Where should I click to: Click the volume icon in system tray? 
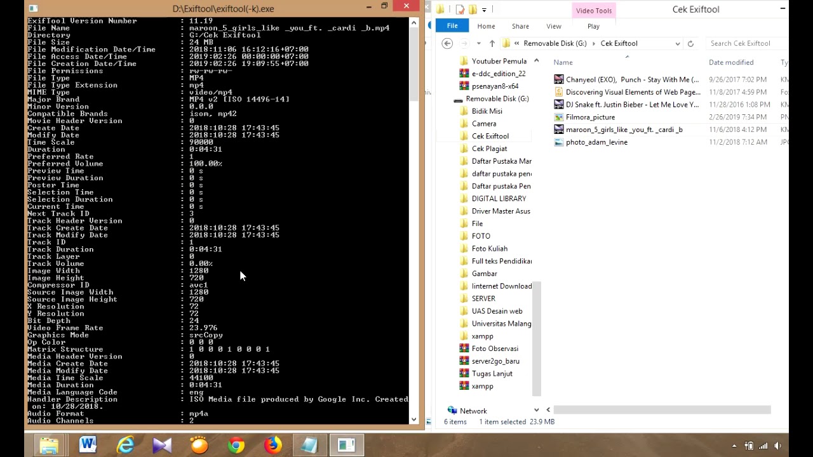pyautogui.click(x=777, y=446)
